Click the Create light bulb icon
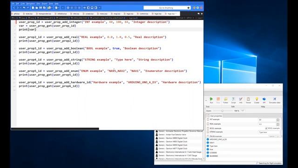Screen dimensions: 298x168 coord(257,100)
